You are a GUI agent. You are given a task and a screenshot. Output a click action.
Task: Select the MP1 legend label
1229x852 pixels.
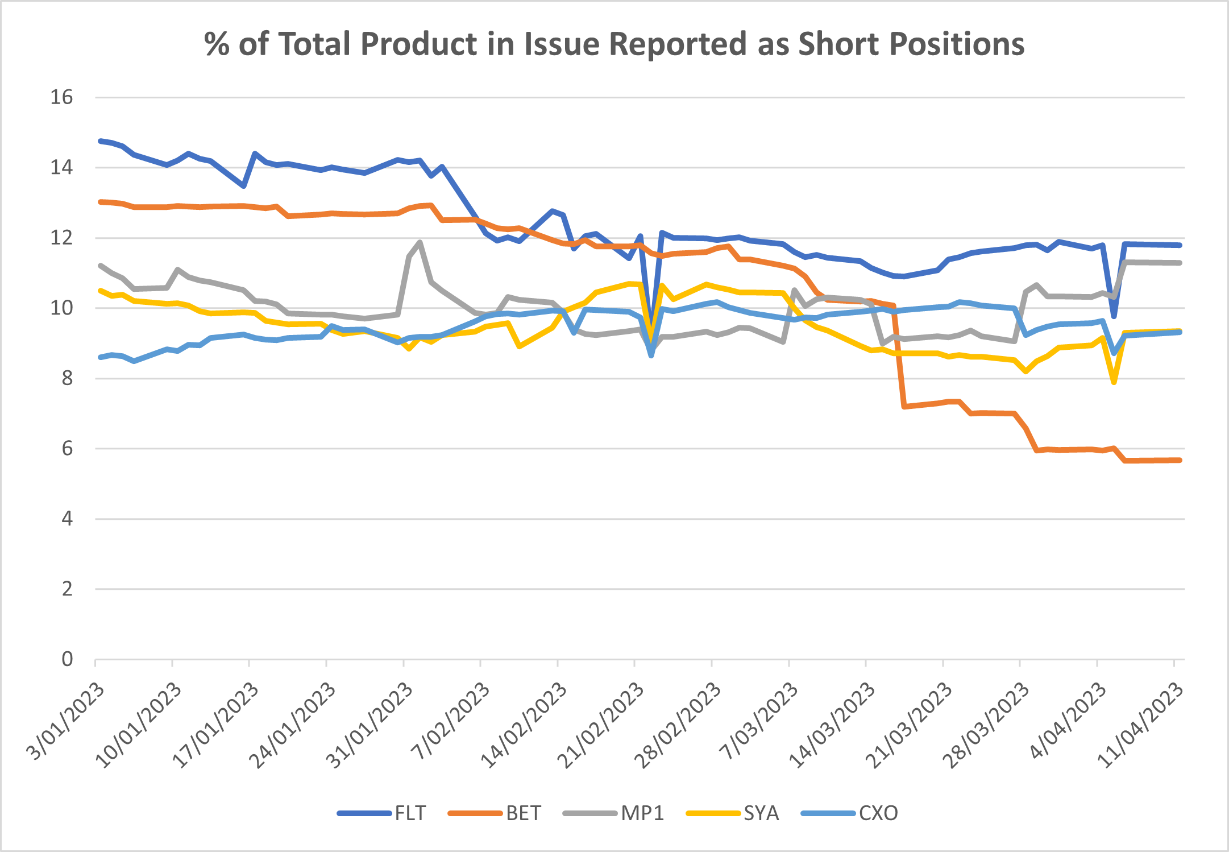pos(642,813)
